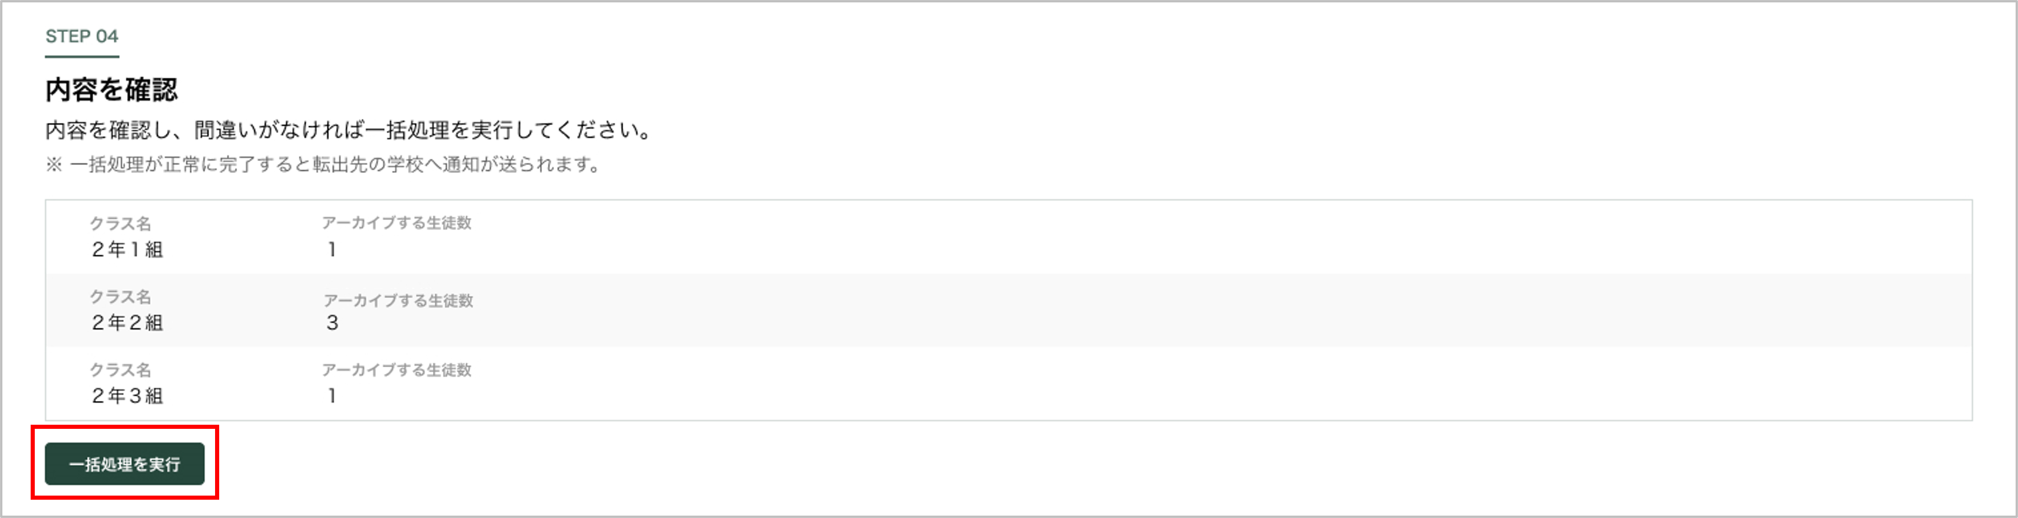Viewport: 2018px width, 518px height.
Task: Click the instruction sentence starting 内容を確認し
Action: click(x=349, y=130)
